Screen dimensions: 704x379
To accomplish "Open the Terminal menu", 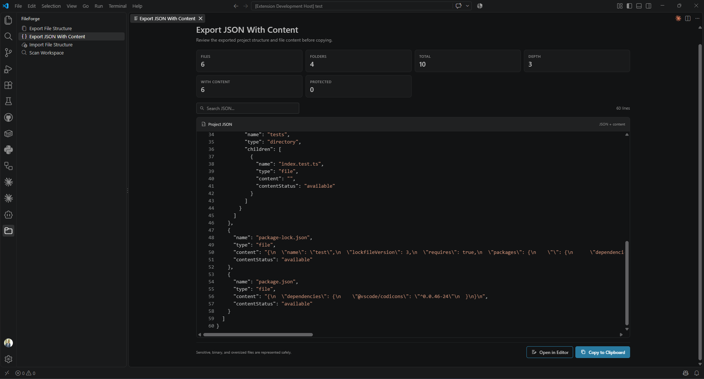I will [x=118, y=6].
